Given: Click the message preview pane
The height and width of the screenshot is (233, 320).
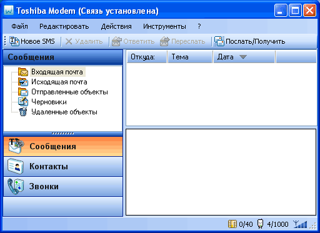Looking at the screenshot, I should click(x=221, y=172).
